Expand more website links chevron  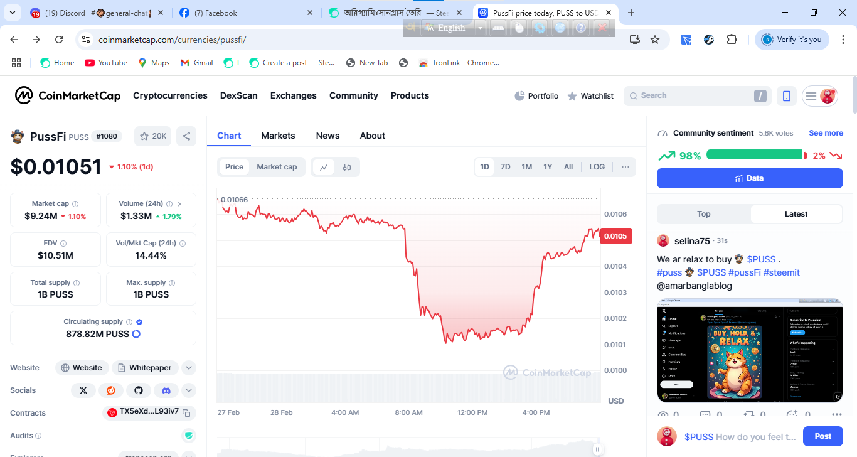point(189,368)
